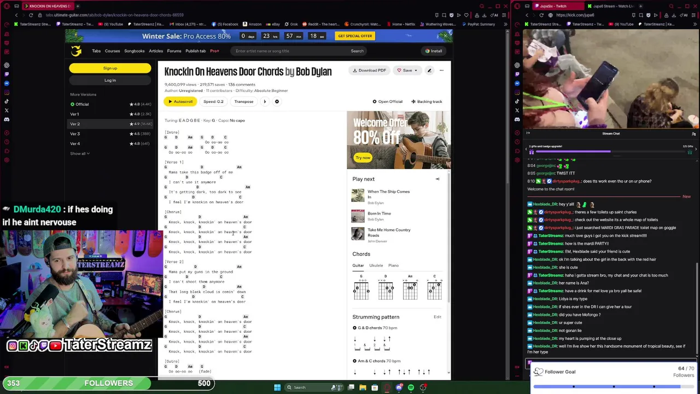Click the Transpose button
The height and width of the screenshot is (394, 700).
tap(244, 101)
